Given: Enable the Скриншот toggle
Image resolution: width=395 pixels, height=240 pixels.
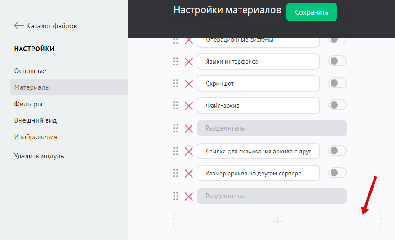Looking at the screenshot, I should (337, 83).
